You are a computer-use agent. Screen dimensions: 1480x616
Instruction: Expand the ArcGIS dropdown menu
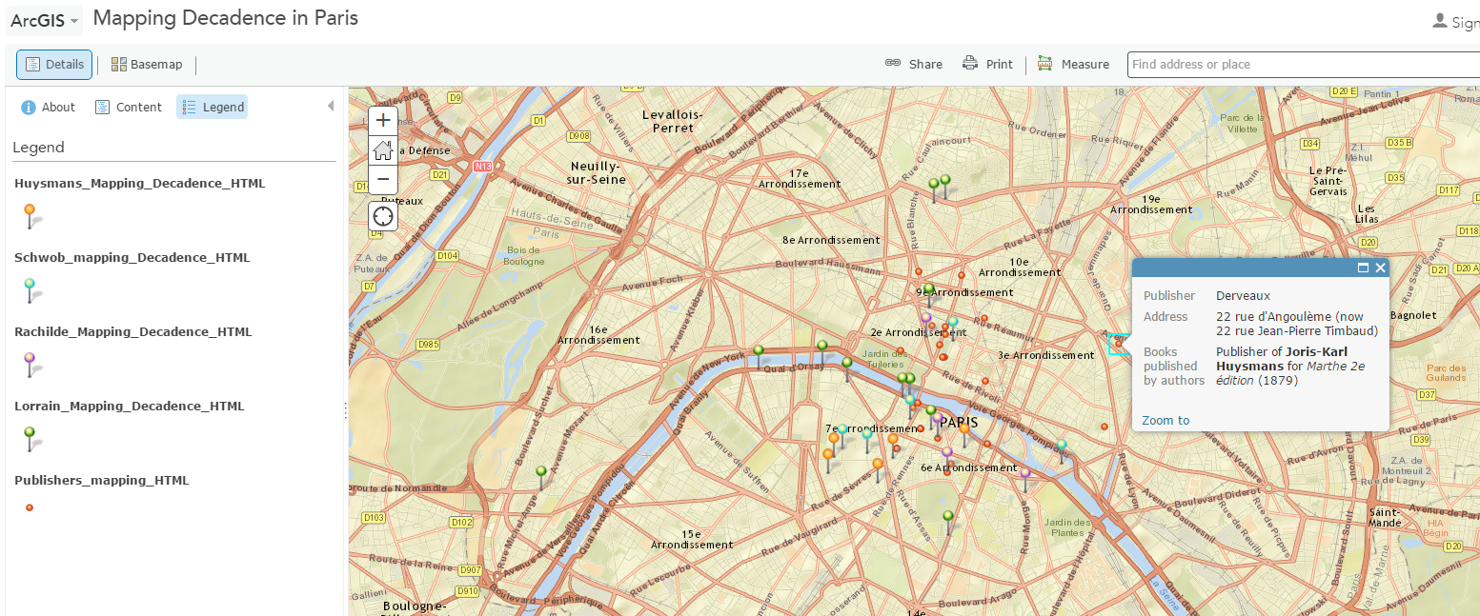pyautogui.click(x=44, y=20)
